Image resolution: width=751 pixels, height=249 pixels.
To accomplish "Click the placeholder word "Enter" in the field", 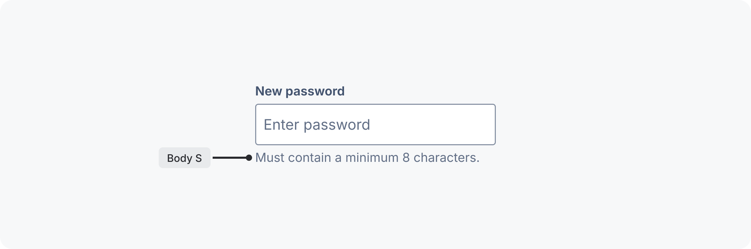I will (281, 125).
